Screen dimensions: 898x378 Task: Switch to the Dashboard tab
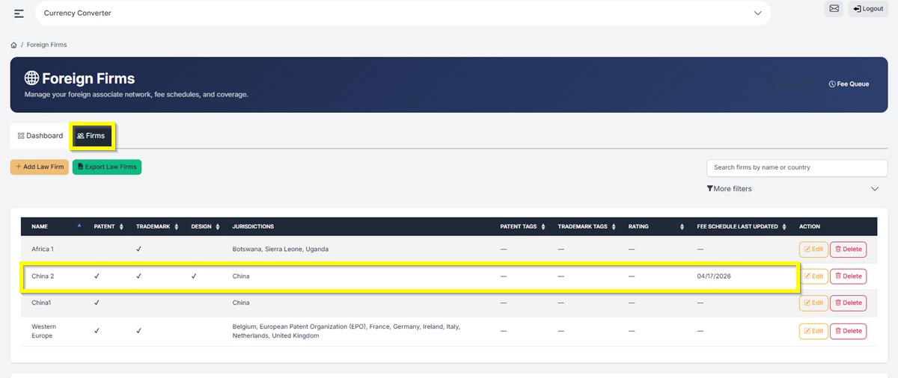point(40,136)
